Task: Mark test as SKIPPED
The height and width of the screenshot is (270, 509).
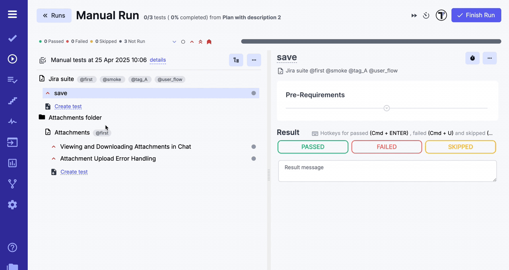Action: coord(460,147)
